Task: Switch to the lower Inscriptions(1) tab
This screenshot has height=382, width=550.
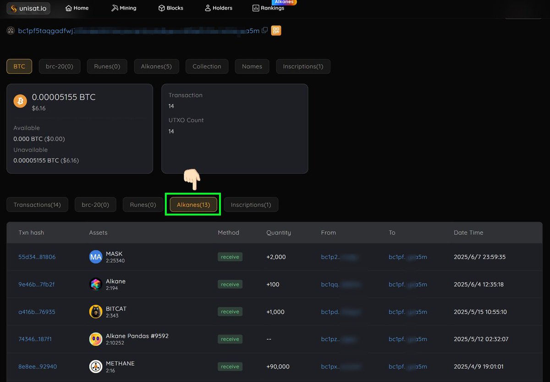Action: click(x=251, y=204)
